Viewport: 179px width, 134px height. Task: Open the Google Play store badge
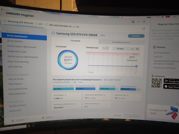171,81
